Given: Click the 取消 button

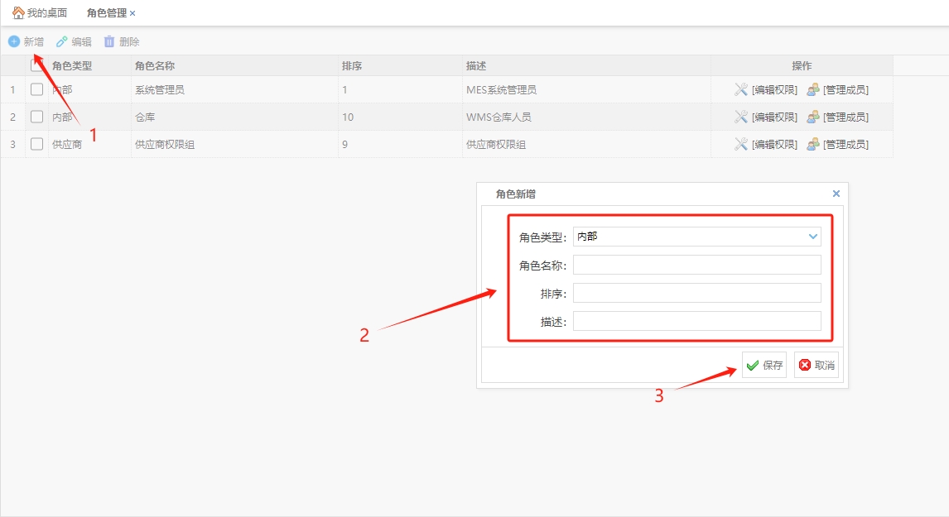Looking at the screenshot, I should (x=817, y=365).
